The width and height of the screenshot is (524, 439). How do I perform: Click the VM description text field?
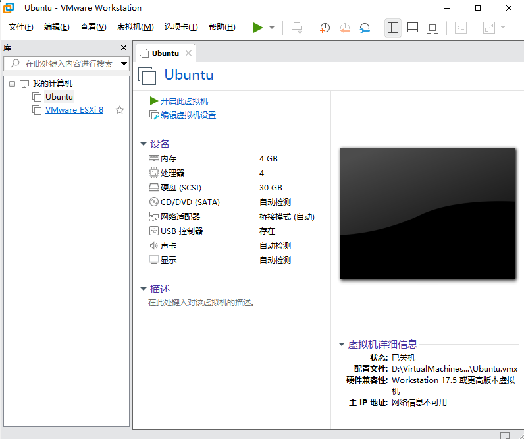pyautogui.click(x=201, y=303)
